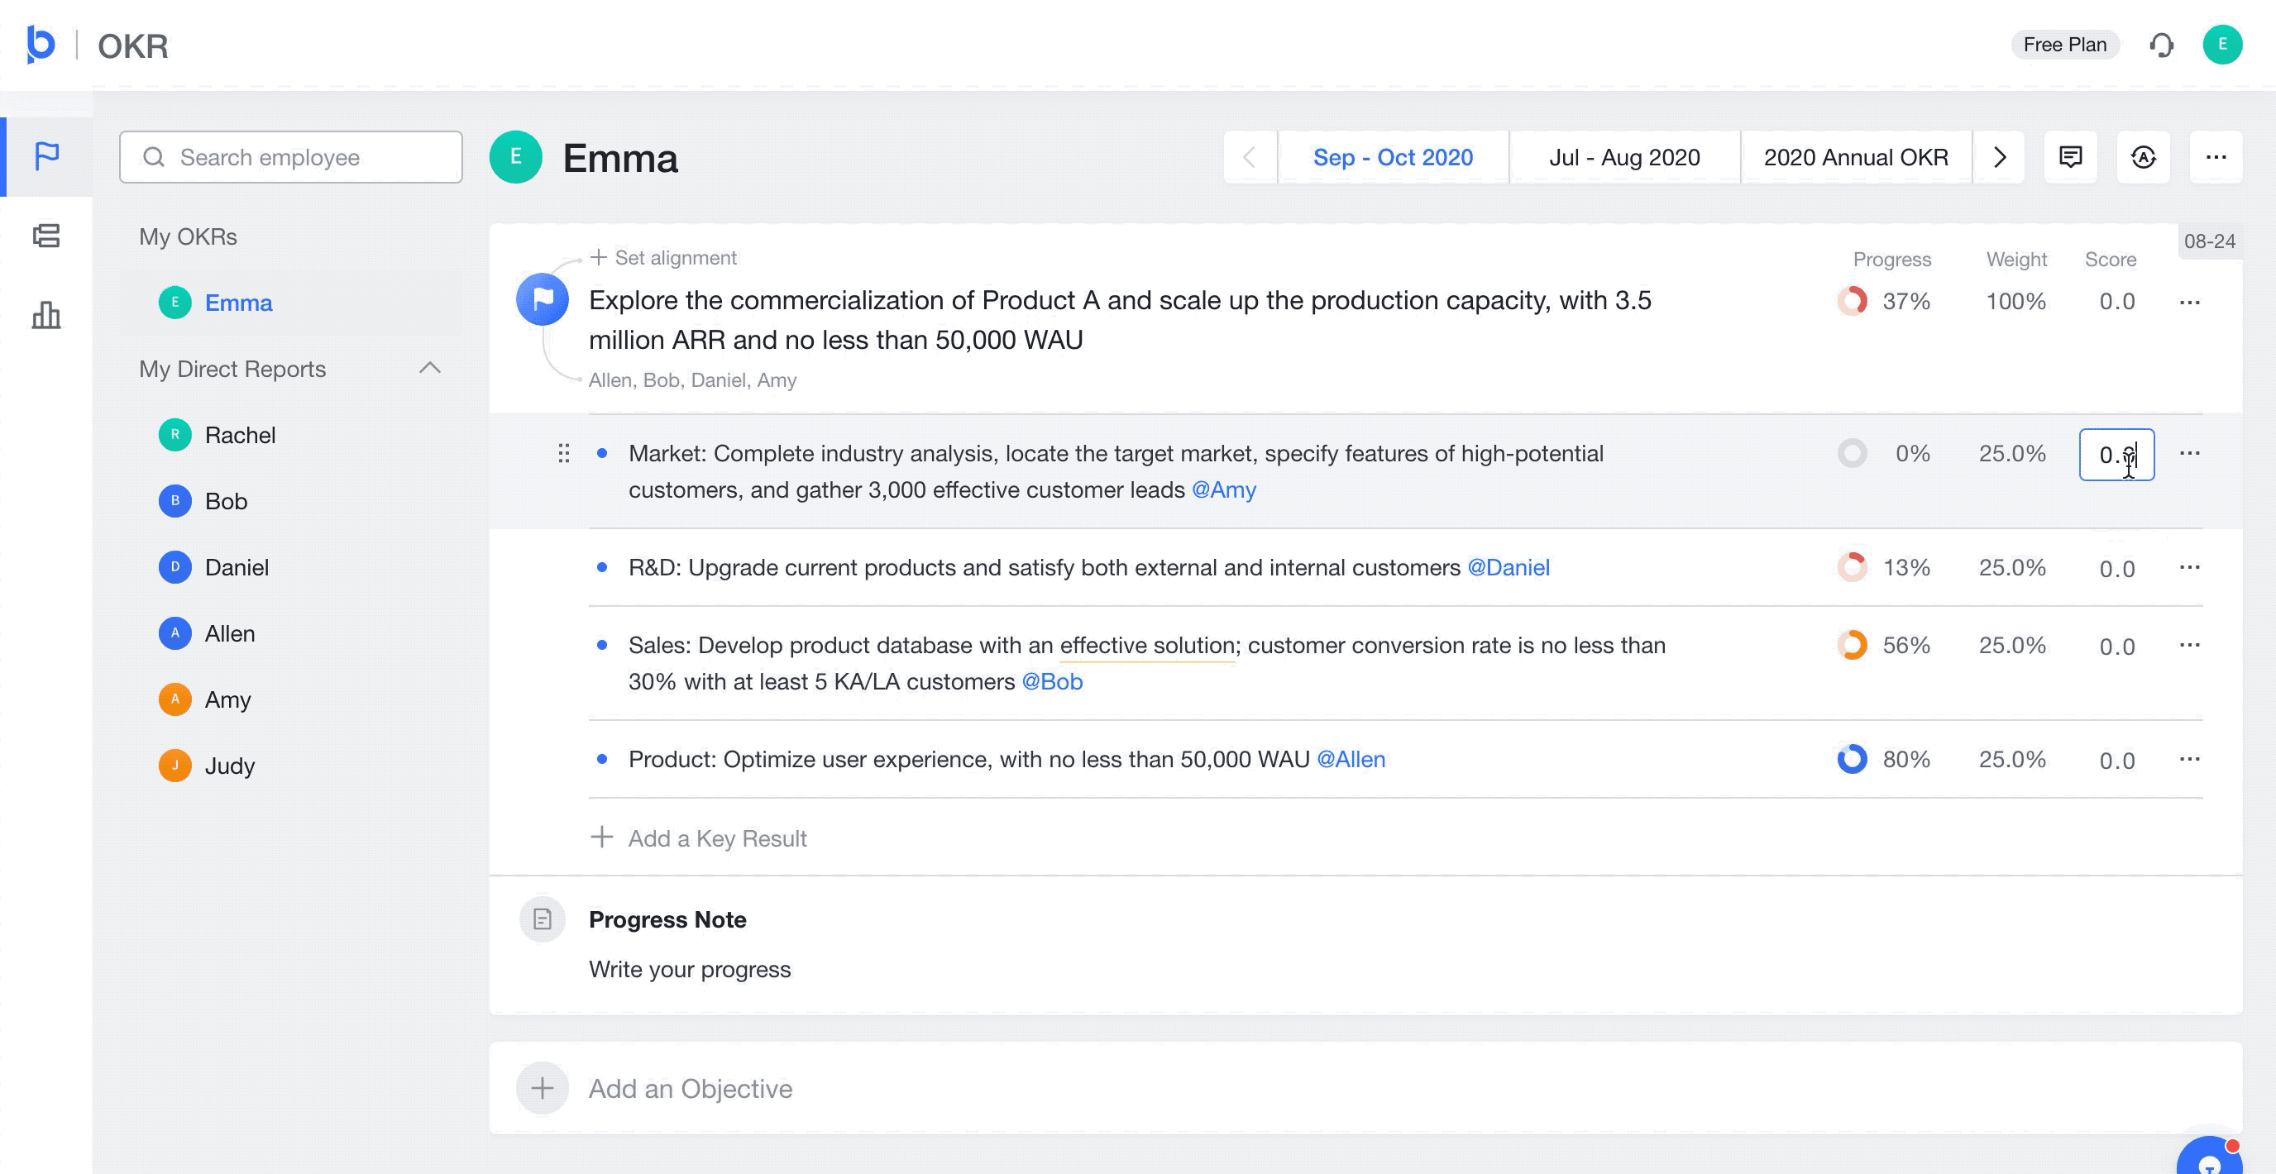
Task: Open the OKR flag view in sidebar
Action: click(x=46, y=156)
